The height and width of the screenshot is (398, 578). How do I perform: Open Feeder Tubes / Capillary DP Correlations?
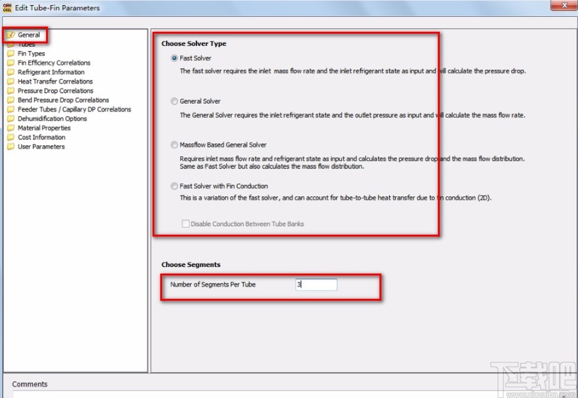point(75,110)
